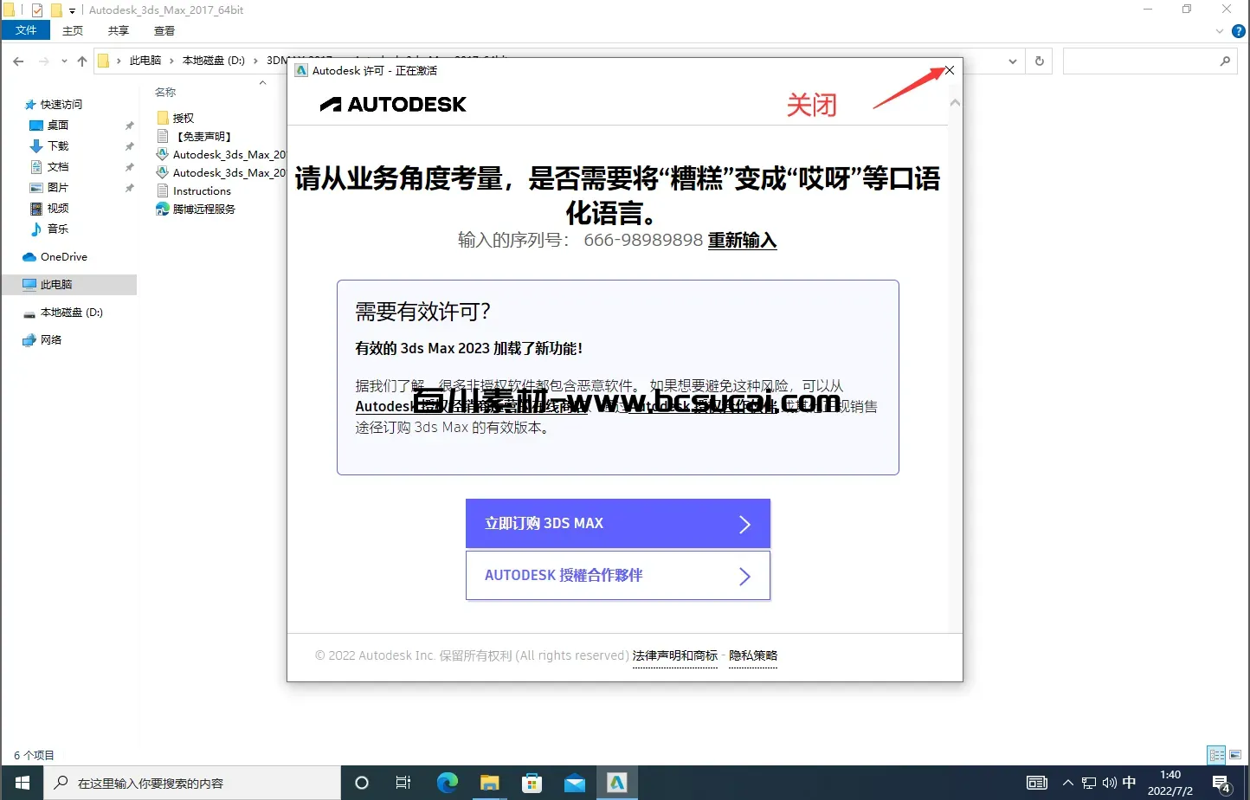This screenshot has width=1250, height=800.
Task: Click the taskbar search box
Action: click(x=192, y=783)
